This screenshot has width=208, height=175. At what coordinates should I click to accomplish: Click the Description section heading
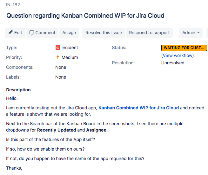click(18, 90)
